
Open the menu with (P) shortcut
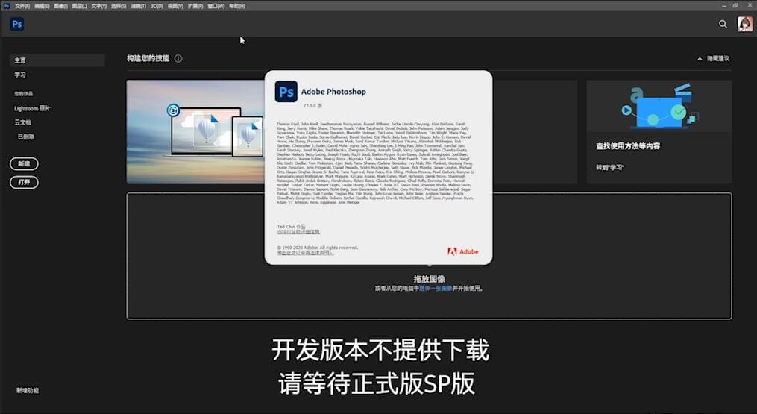click(195, 6)
